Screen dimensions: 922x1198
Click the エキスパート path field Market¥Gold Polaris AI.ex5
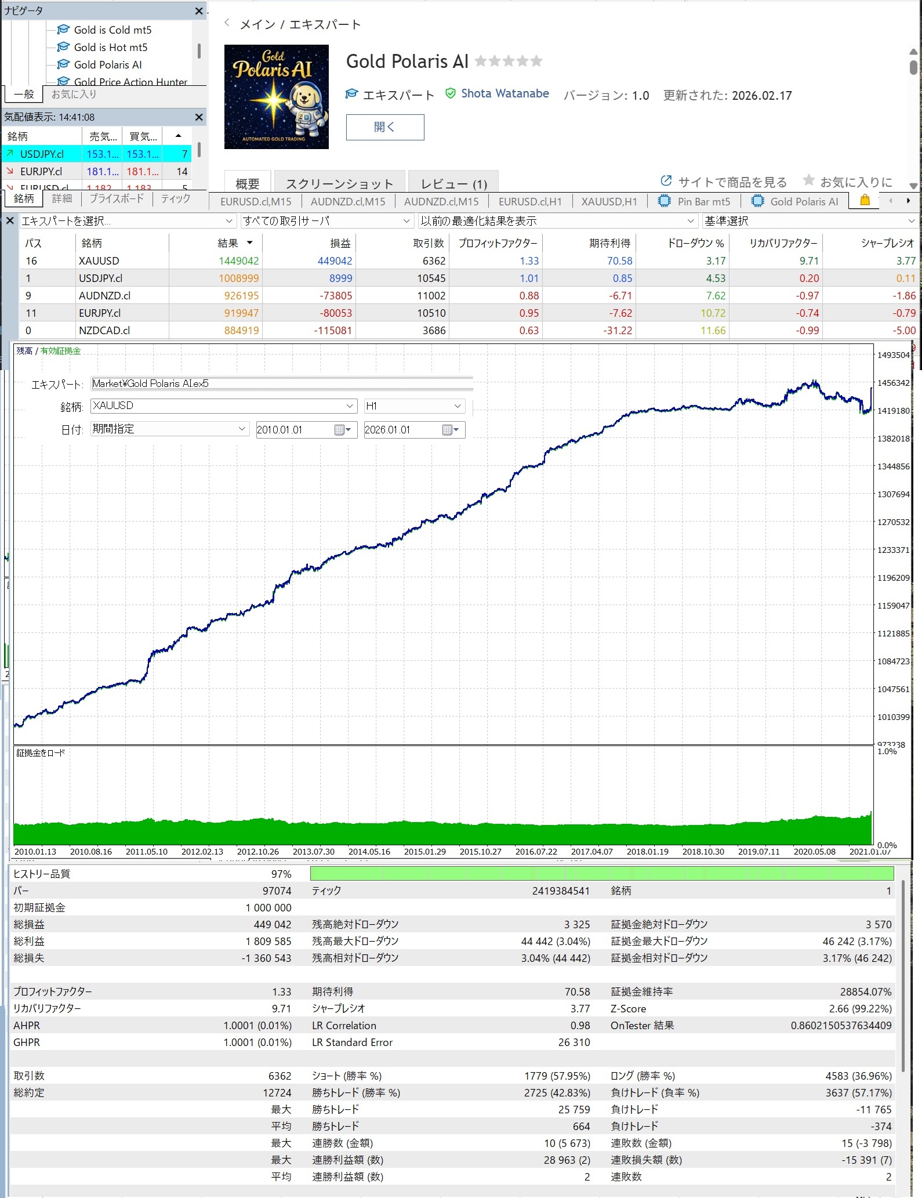click(x=282, y=383)
